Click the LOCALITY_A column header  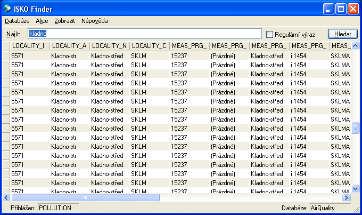[70, 46]
